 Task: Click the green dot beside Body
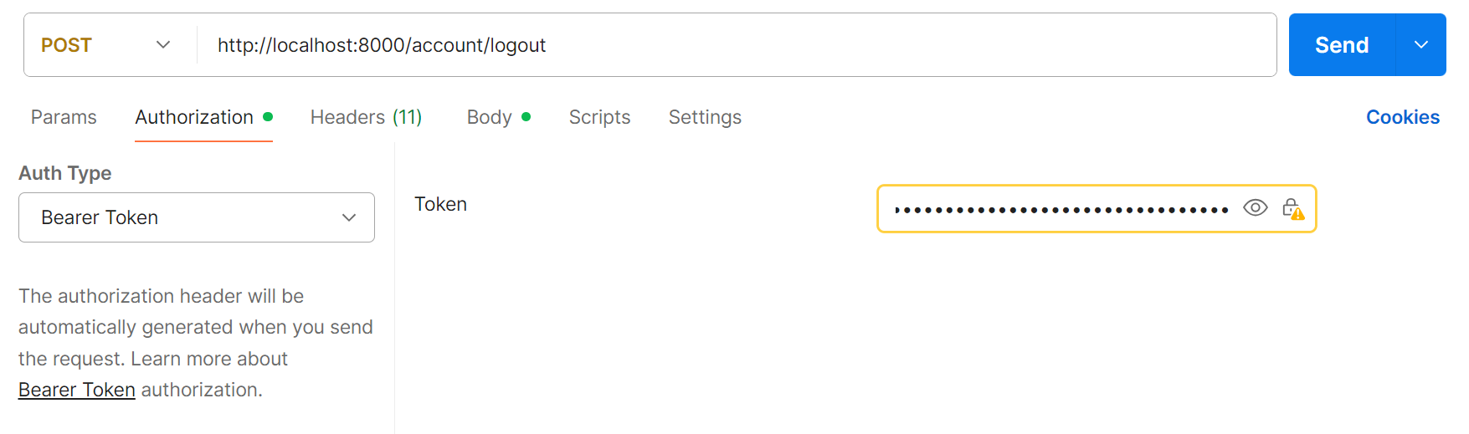[526, 117]
